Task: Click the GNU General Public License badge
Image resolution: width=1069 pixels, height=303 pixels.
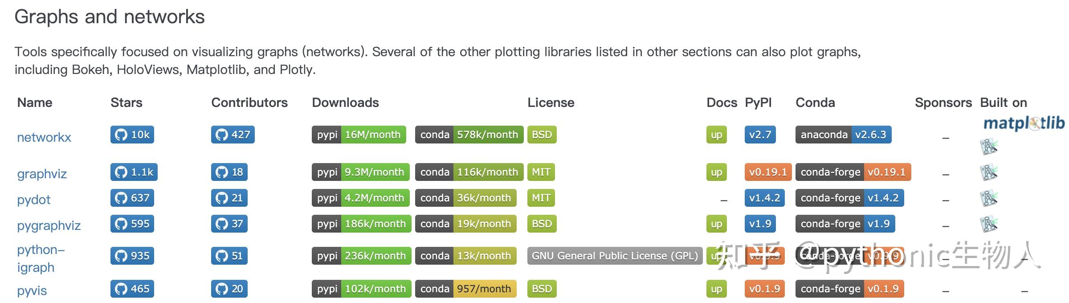Action: pyautogui.click(x=615, y=256)
